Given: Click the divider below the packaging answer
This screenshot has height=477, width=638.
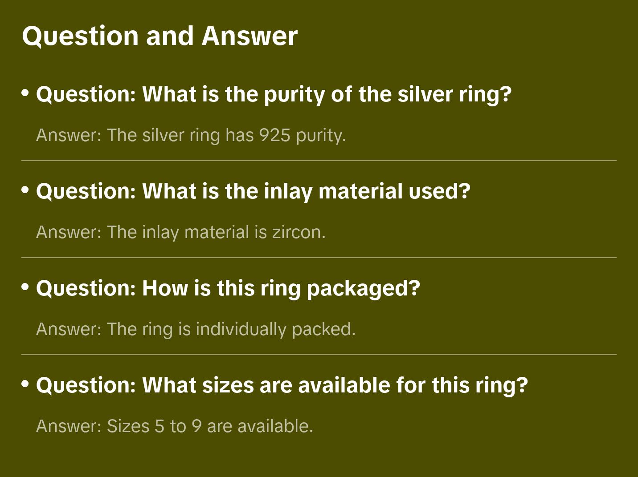Looking at the screenshot, I should point(319,355).
